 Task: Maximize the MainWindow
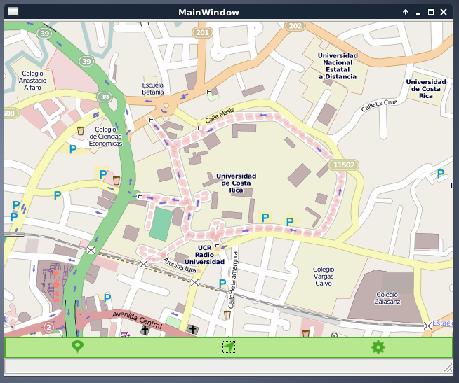pyautogui.click(x=431, y=12)
